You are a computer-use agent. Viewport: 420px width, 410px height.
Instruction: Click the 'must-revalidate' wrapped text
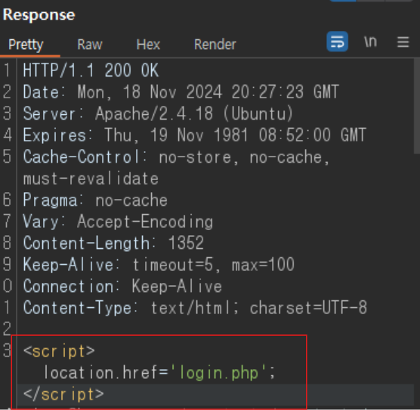pyautogui.click(x=91, y=179)
